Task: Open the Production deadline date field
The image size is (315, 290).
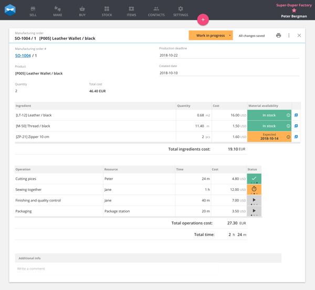Action: tap(229, 56)
